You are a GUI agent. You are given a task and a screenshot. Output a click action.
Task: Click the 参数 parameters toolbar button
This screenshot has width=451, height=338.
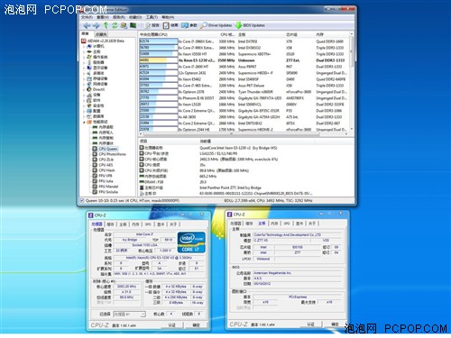click(x=189, y=25)
